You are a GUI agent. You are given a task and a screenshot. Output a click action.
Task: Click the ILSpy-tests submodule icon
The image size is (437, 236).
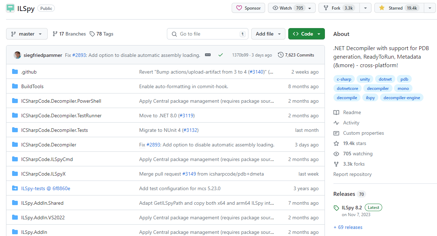[15, 188]
